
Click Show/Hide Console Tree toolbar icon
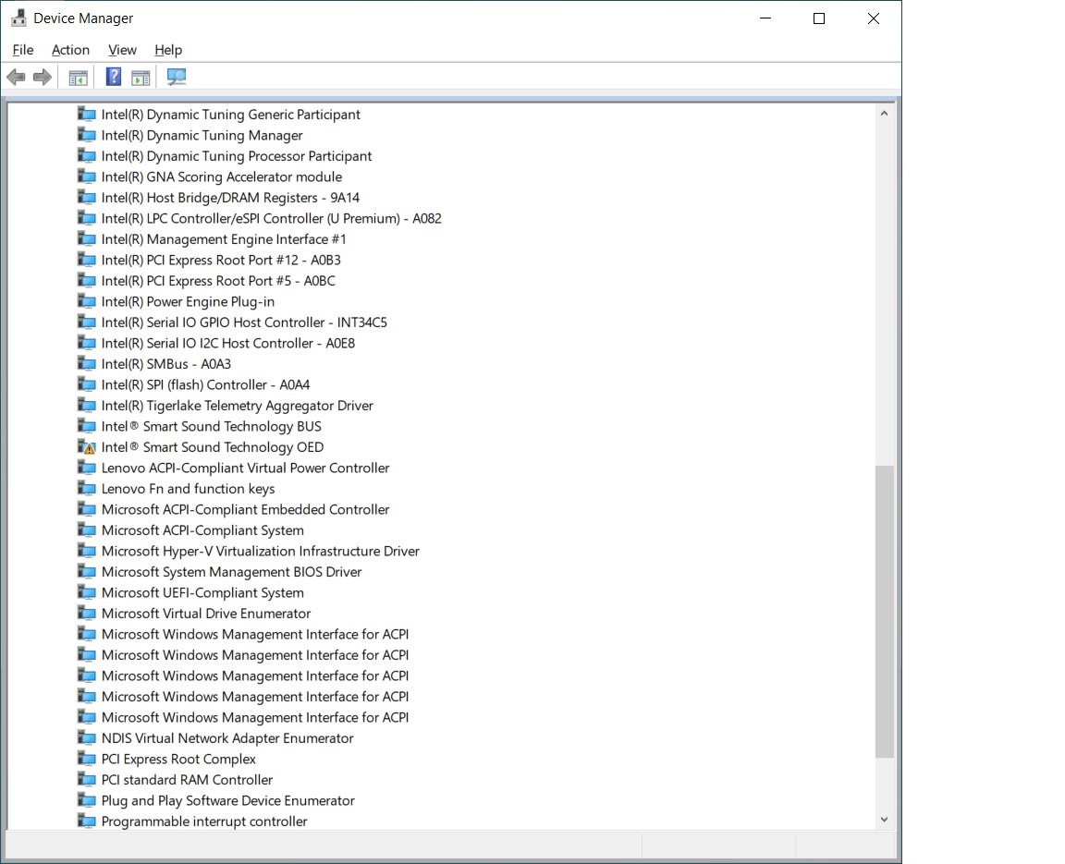(x=78, y=78)
